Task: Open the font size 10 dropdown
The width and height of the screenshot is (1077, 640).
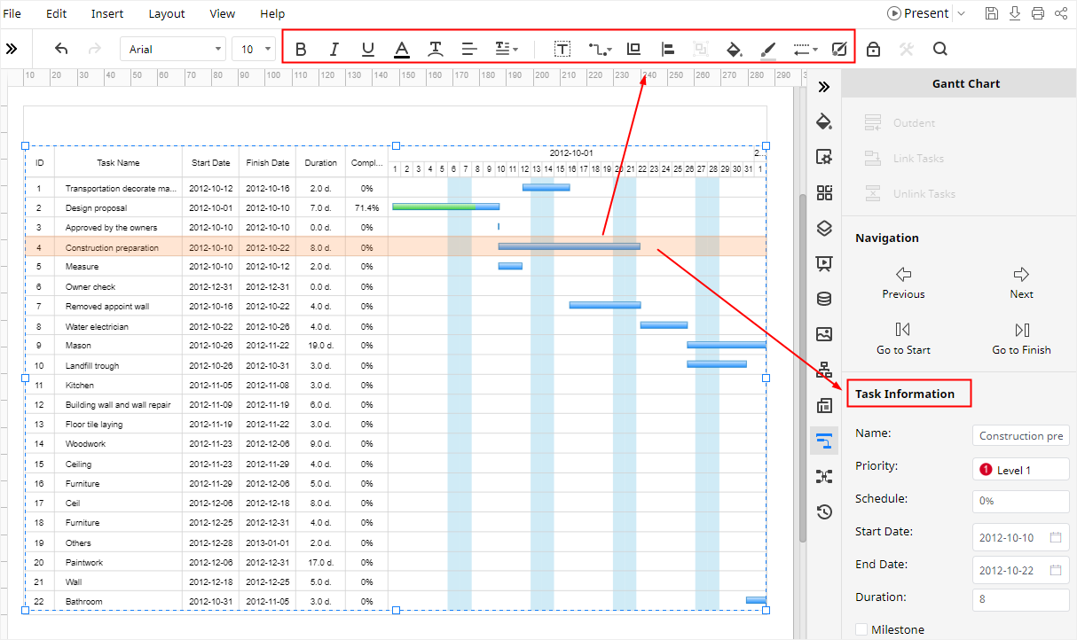Action: click(x=254, y=50)
